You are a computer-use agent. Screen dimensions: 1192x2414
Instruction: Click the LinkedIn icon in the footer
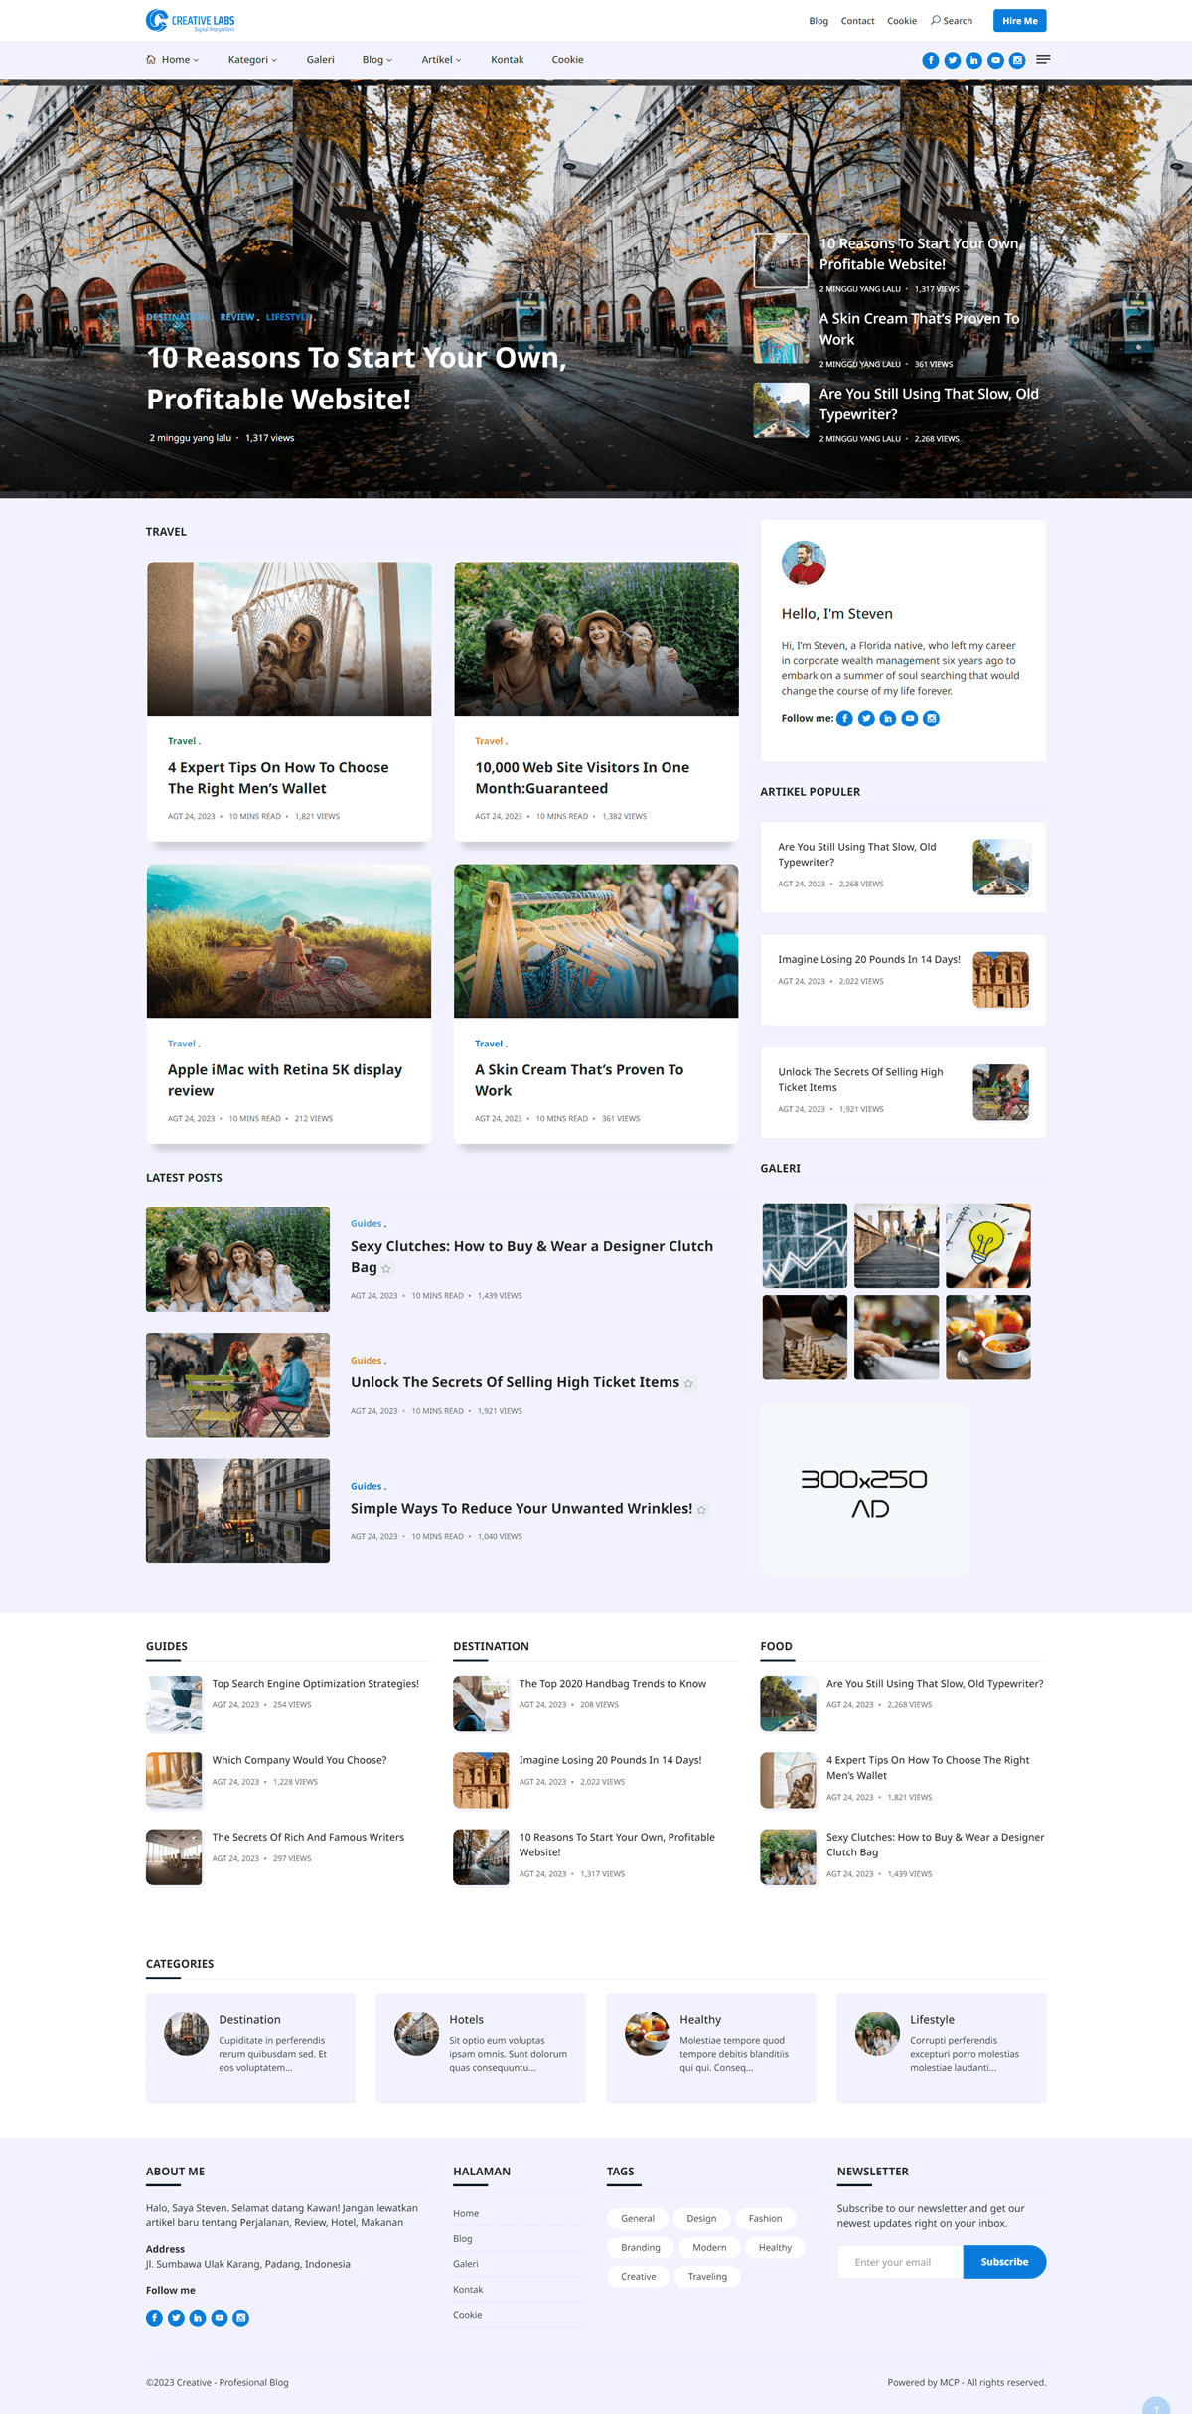198,2318
